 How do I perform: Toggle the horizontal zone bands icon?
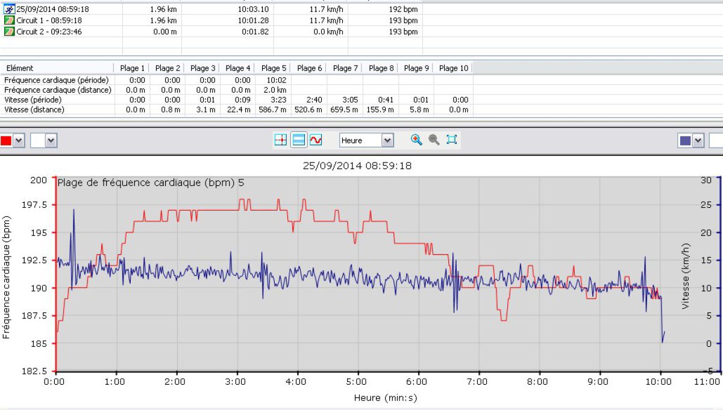coord(298,140)
